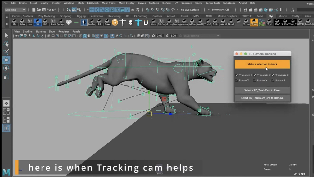Run the StL shelf script
Viewport: 314px width, 177px height.
37,22
